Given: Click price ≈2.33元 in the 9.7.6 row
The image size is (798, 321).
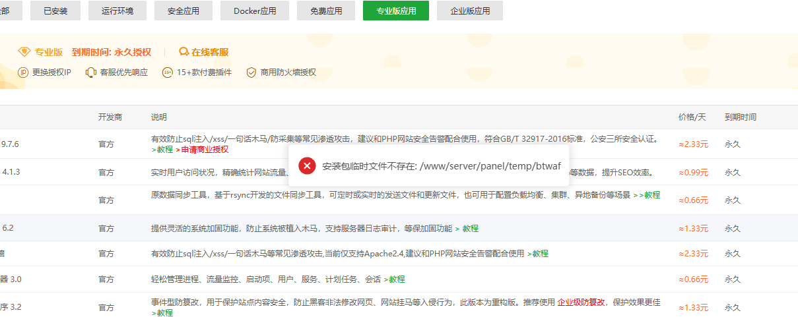Looking at the screenshot, I should coord(693,144).
